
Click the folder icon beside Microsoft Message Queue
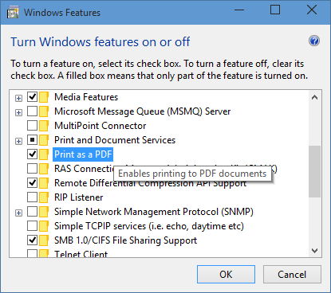click(x=44, y=111)
